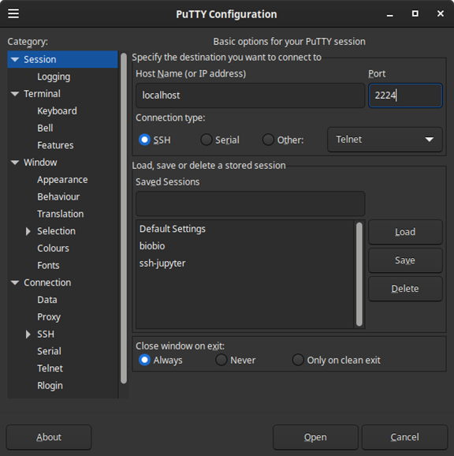Open Behaviour settings
454x456 pixels.
click(x=58, y=197)
